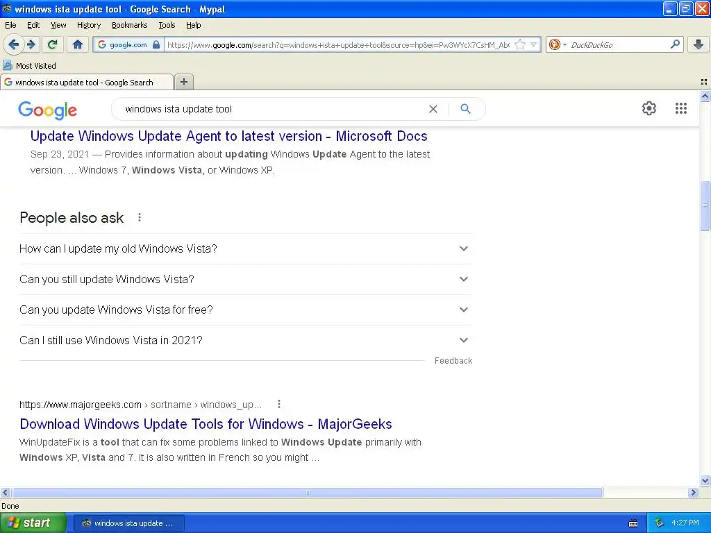This screenshot has width=711, height=533.
Task: Click the horizontal scrollbar thumb
Action: 308,493
